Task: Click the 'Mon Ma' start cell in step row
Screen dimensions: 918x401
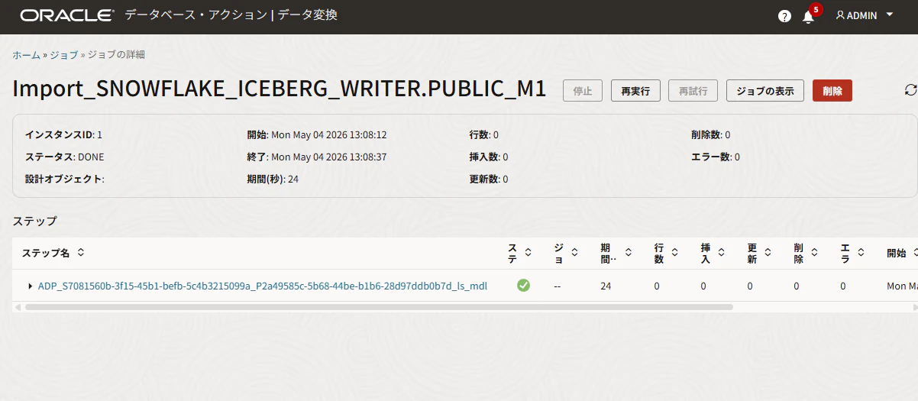Action: point(902,286)
